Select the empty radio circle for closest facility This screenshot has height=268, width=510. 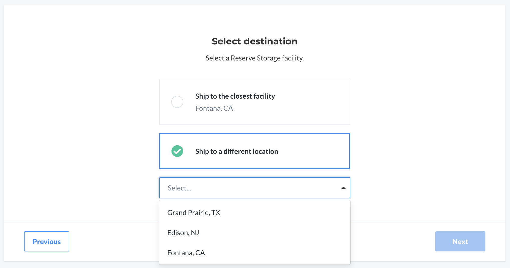tap(177, 102)
